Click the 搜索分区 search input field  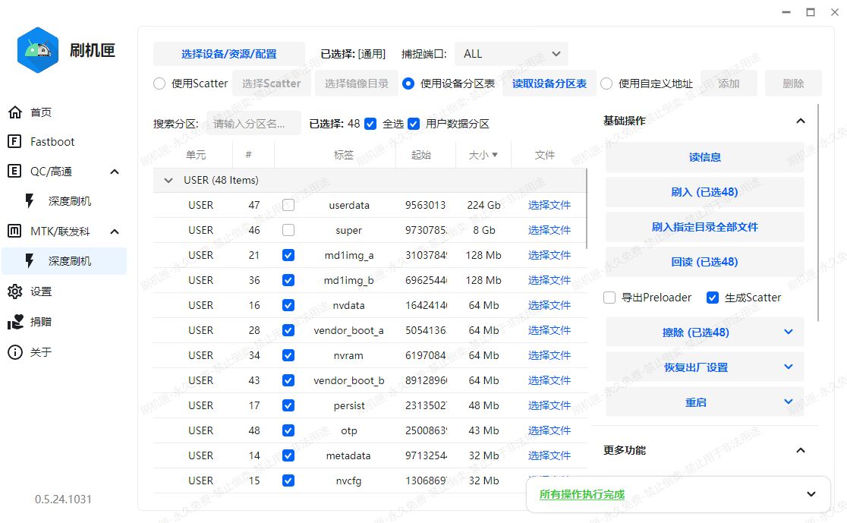(253, 124)
